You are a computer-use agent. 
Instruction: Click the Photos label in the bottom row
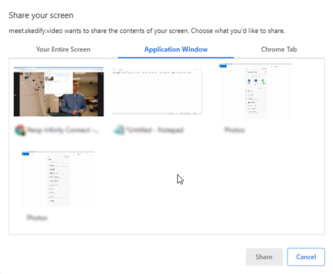(37, 218)
